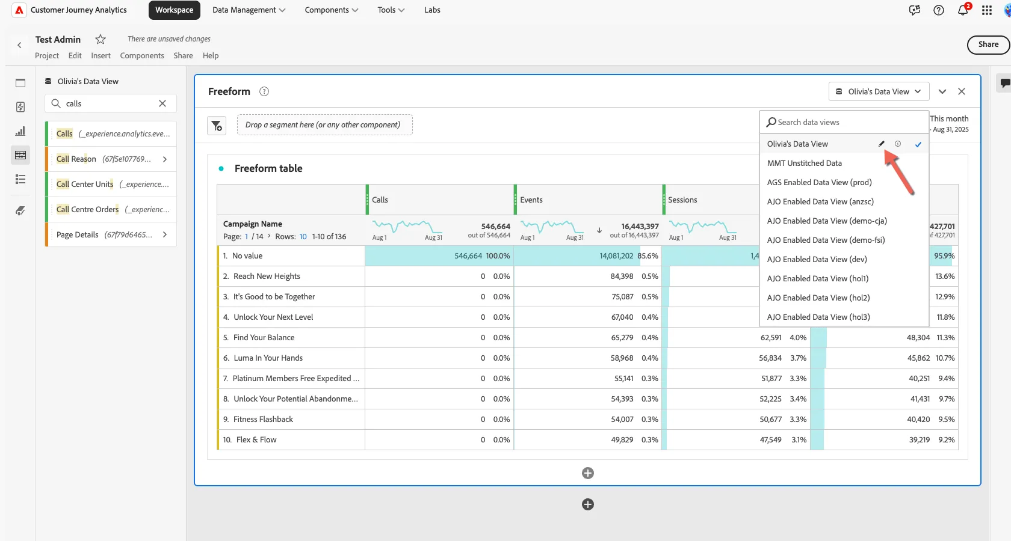Open Olivia's Data View dropdown
The image size is (1011, 541).
coord(879,91)
